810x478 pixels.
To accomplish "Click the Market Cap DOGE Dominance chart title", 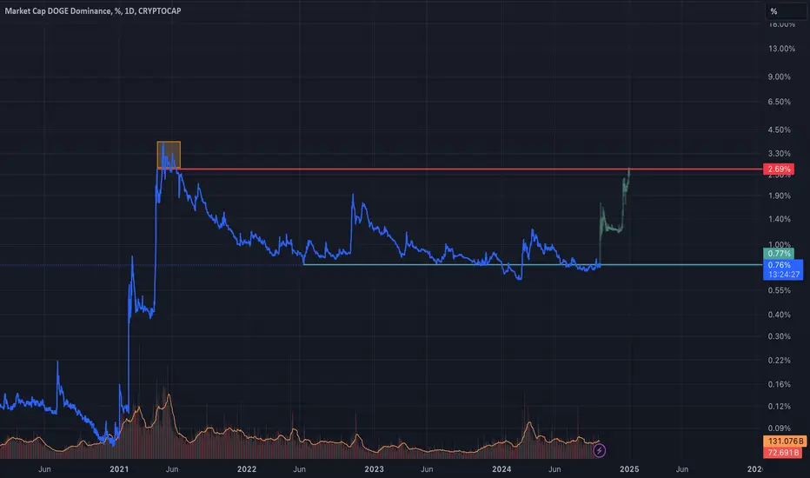I will coord(93,10).
